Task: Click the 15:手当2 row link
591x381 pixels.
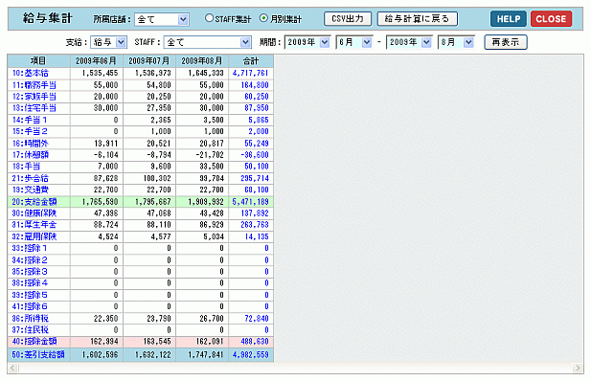Action: [x=30, y=131]
